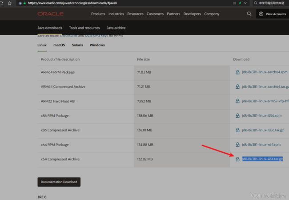Image resolution: width=289 pixels, height=200 pixels.
Task: Download jdk-8u381-linux-aarch64.rpm
Action: pyautogui.click(x=265, y=72)
